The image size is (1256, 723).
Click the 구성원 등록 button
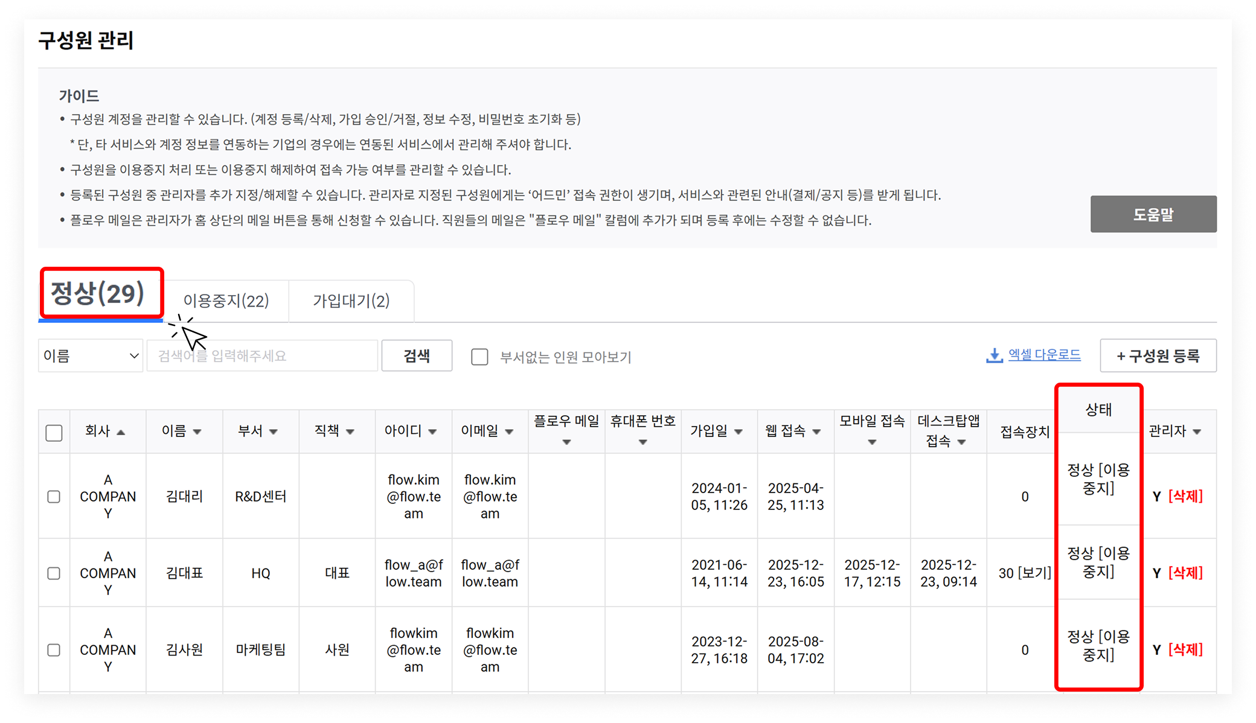tap(1158, 356)
